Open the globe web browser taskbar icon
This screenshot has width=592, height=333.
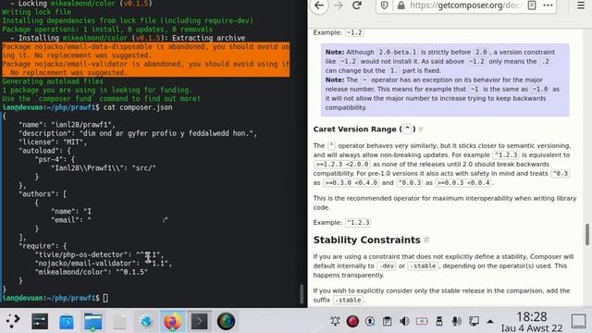coord(146,321)
